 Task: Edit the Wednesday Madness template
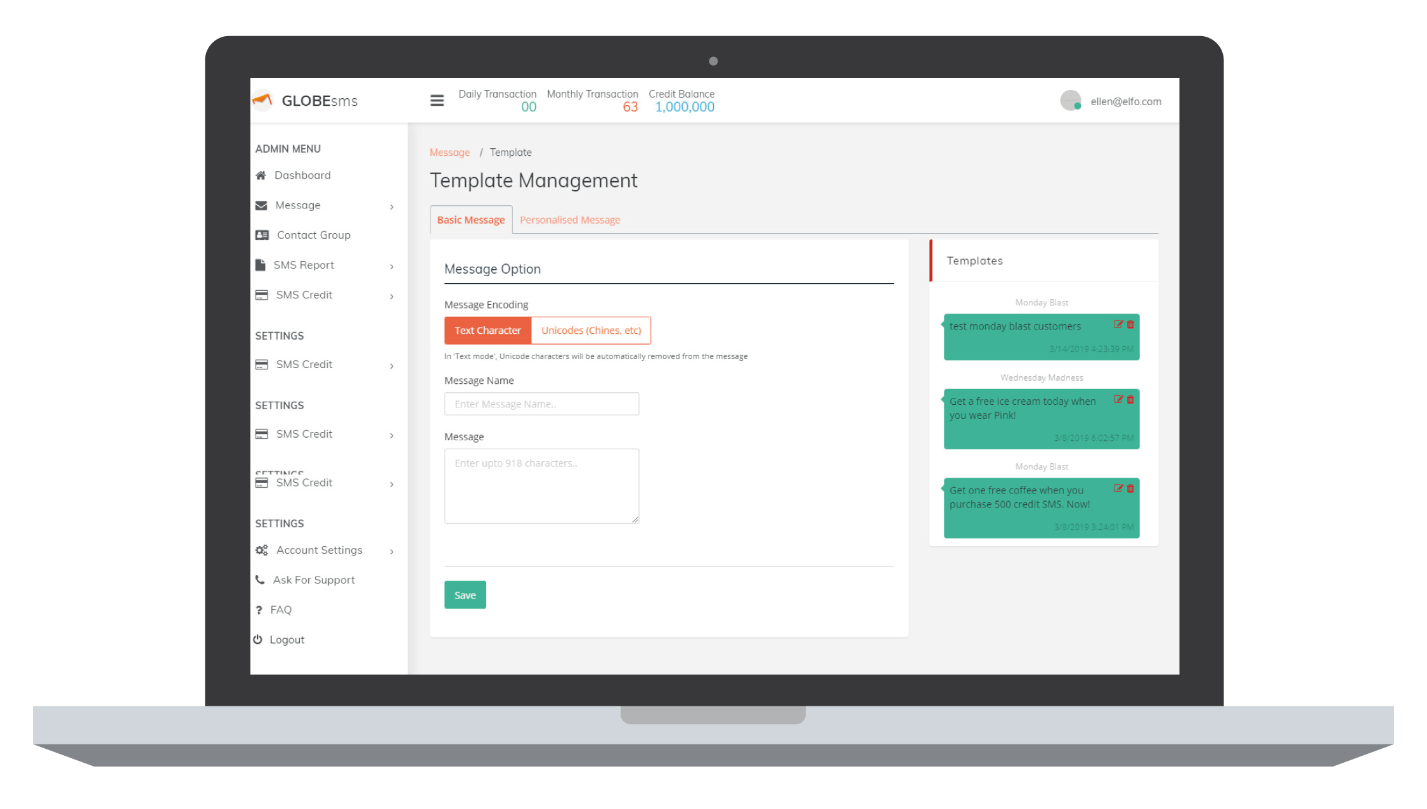1118,400
